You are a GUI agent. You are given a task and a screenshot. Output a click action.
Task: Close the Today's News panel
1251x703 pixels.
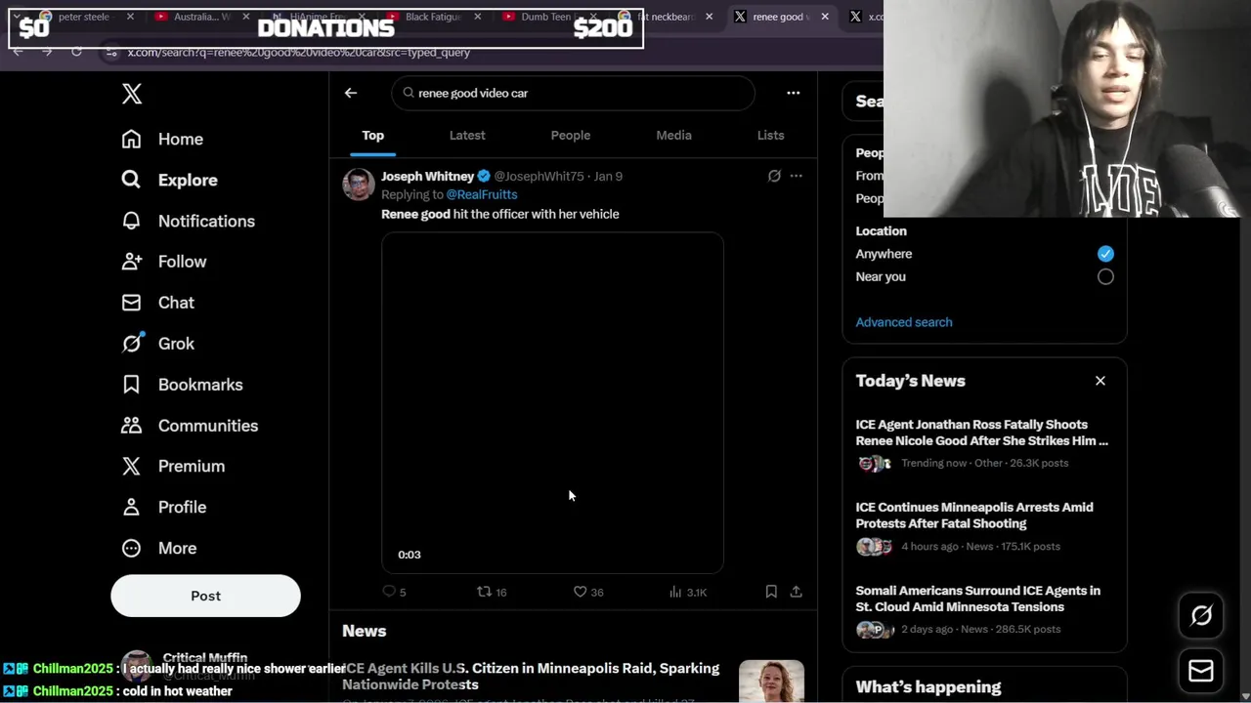1100,381
